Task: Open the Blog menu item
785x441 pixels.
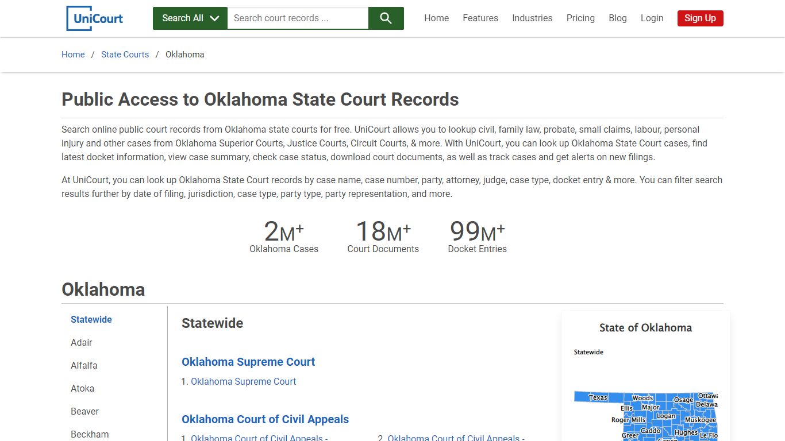Action: pos(618,18)
